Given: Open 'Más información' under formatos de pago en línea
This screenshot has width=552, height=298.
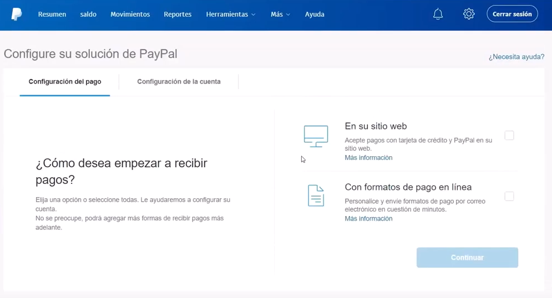Looking at the screenshot, I should [368, 219].
